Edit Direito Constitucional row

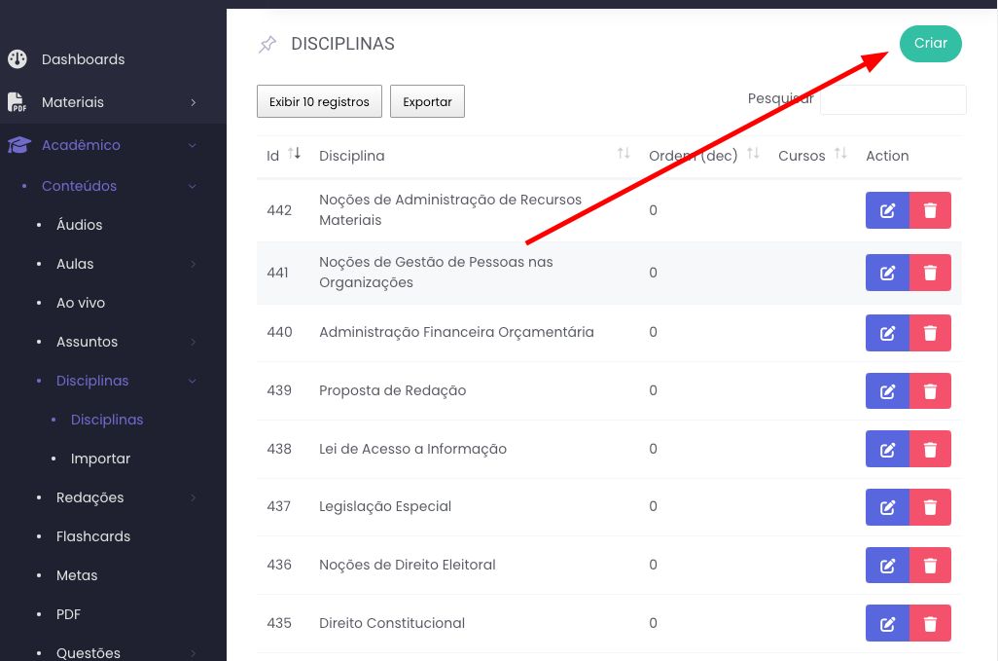coord(887,623)
